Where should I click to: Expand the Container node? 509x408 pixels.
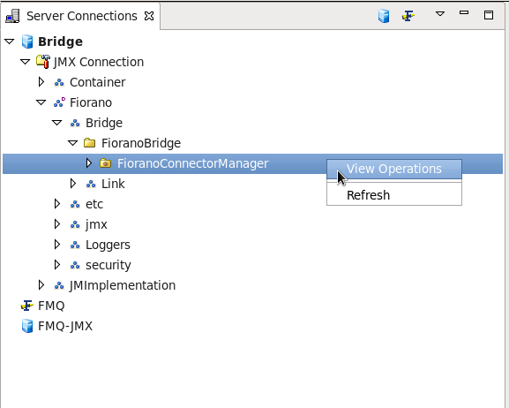click(x=41, y=82)
